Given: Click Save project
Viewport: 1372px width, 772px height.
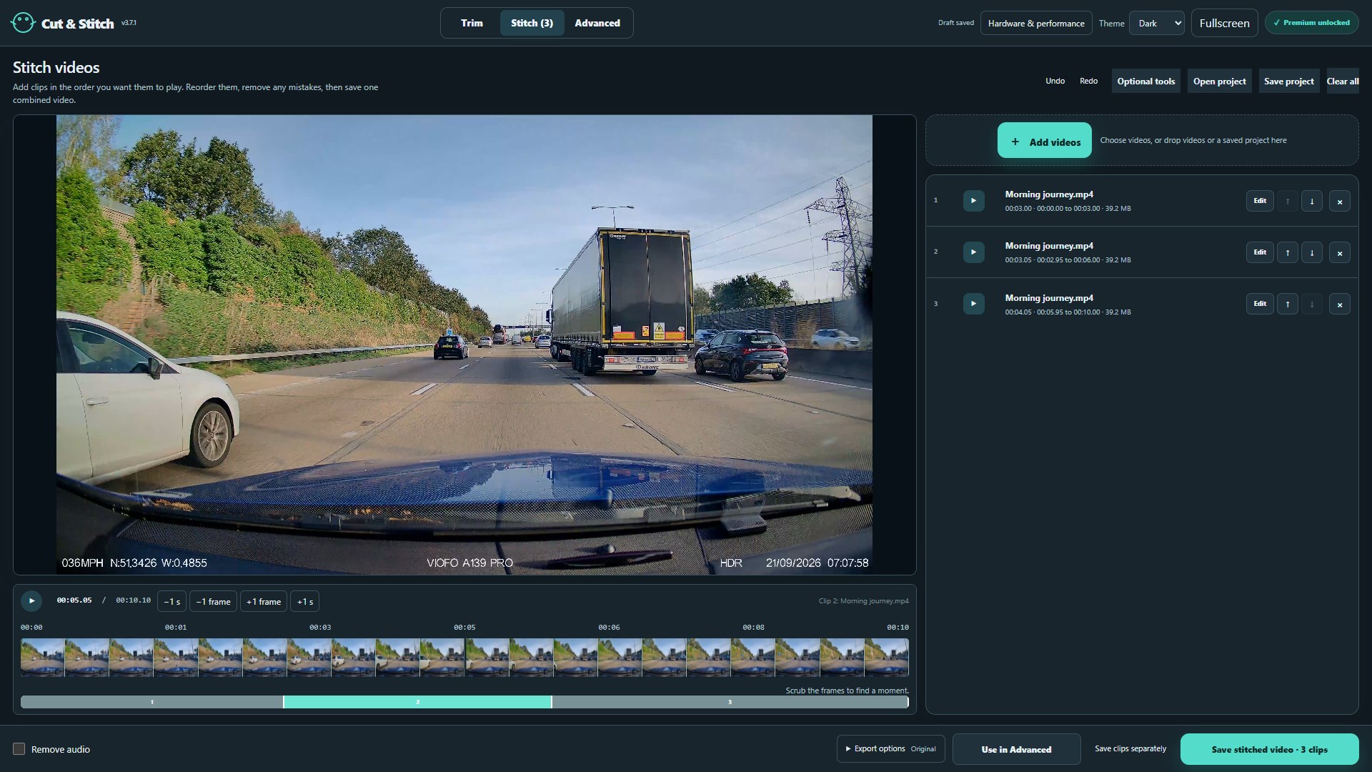Looking at the screenshot, I should coord(1288,81).
